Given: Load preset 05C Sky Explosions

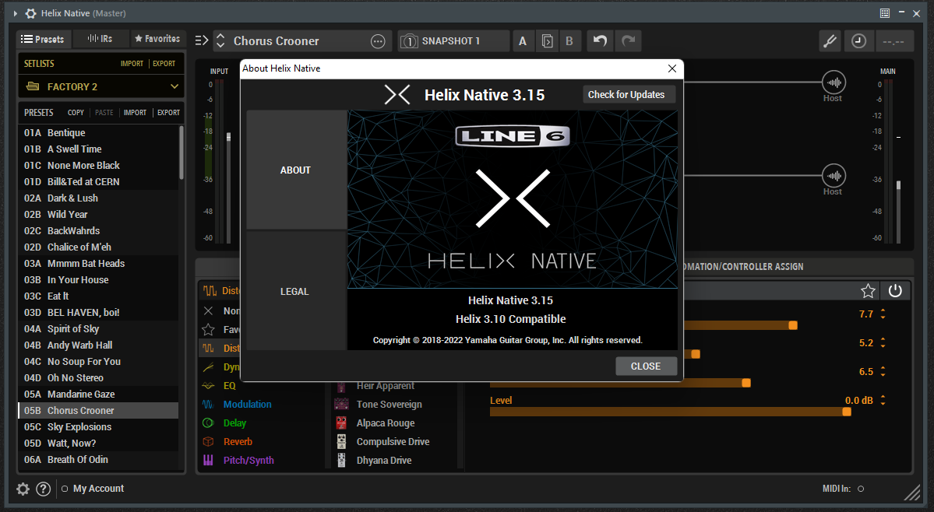Looking at the screenshot, I should click(x=98, y=427).
